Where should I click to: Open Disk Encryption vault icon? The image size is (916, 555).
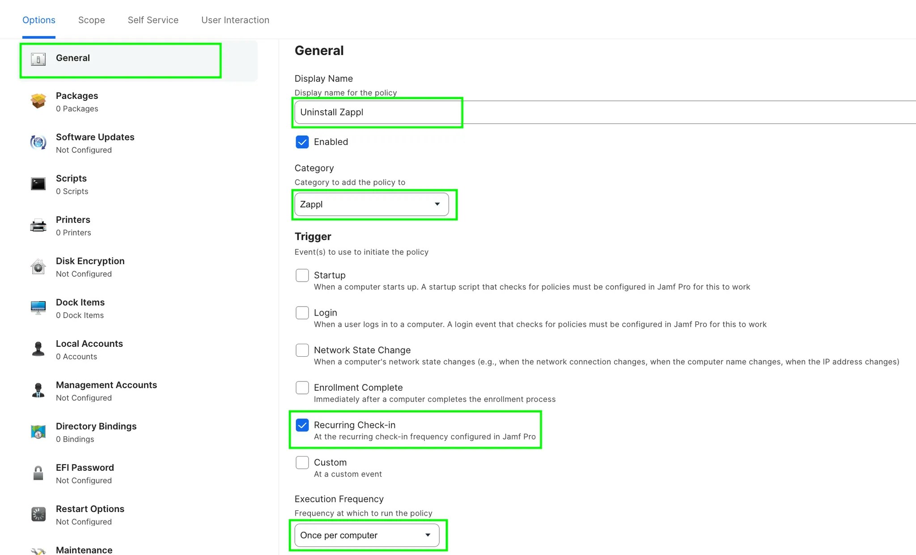click(x=38, y=267)
